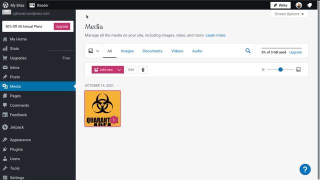The height and width of the screenshot is (180, 320).
Task: Switch to the Documents tab
Action: click(x=152, y=51)
